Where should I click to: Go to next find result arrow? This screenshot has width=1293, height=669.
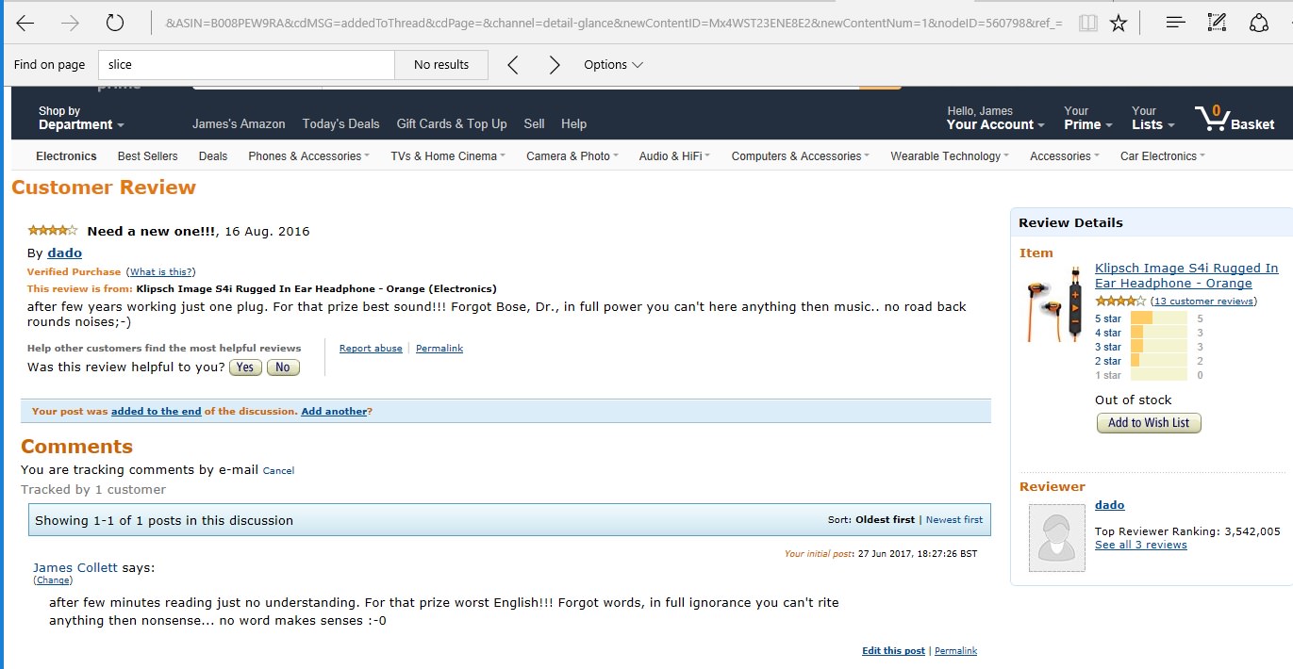coord(555,65)
